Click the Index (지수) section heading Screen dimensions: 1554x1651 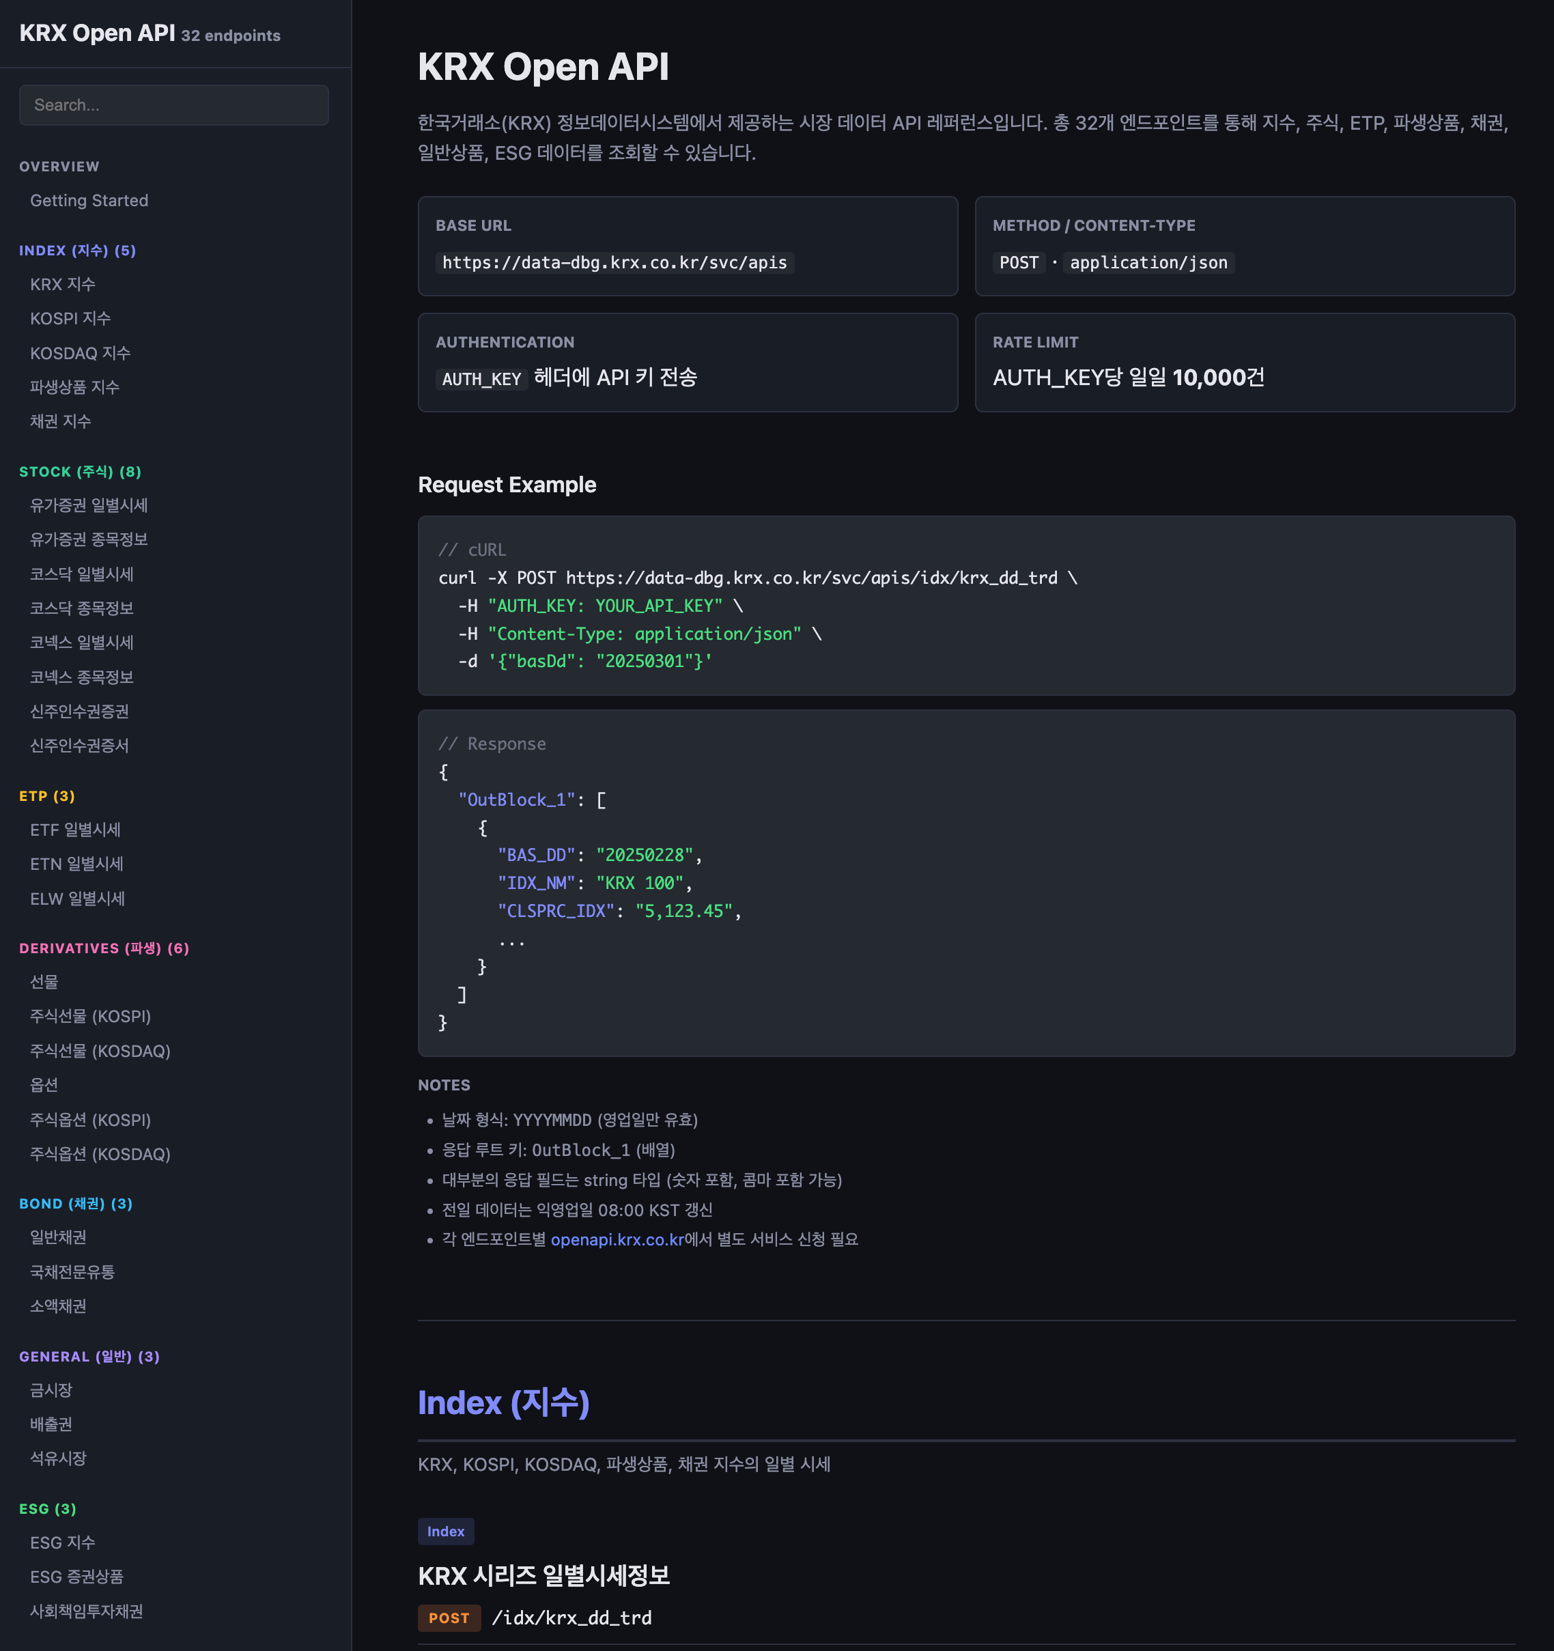point(503,1402)
